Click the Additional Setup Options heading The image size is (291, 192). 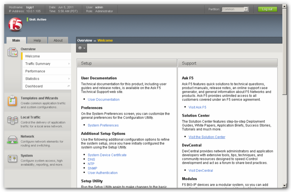point(103,134)
